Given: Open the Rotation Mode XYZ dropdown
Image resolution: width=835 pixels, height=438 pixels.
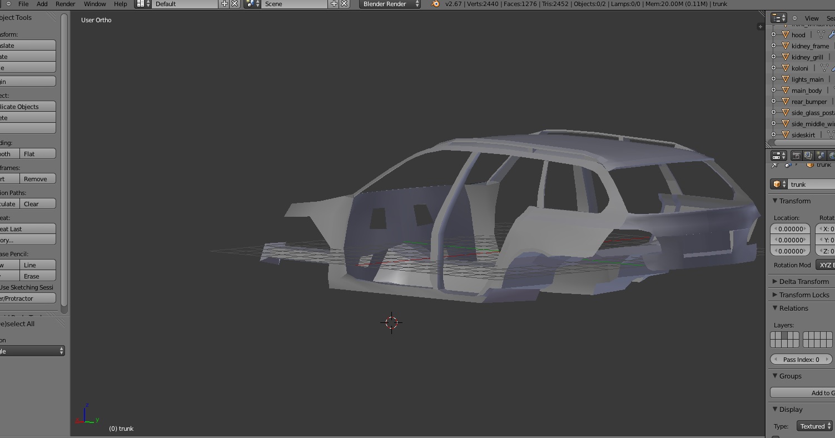Looking at the screenshot, I should point(826,265).
